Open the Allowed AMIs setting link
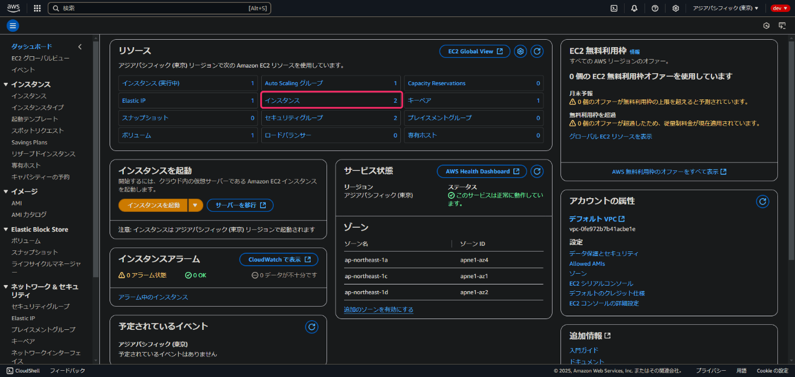This screenshot has height=377, width=795. pos(587,263)
